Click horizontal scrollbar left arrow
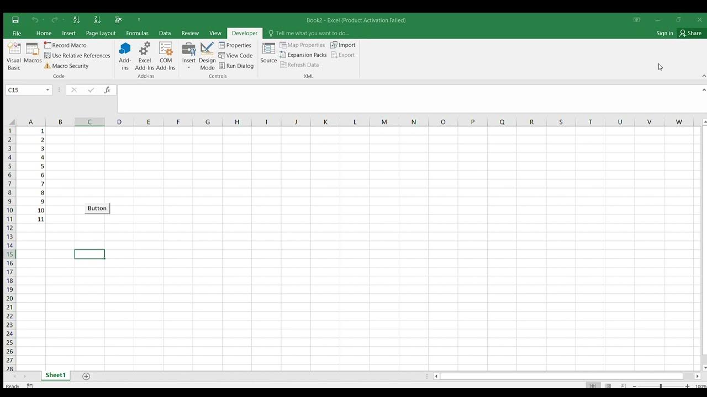This screenshot has width=707, height=397. pos(436,376)
